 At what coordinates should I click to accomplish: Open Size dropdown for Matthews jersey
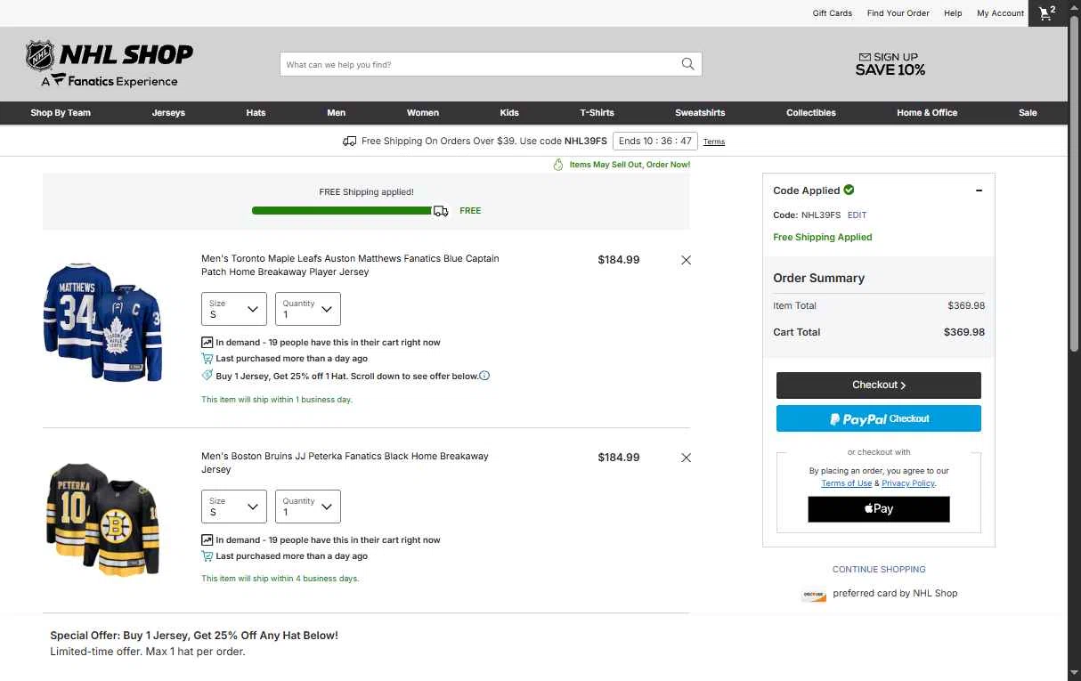pyautogui.click(x=234, y=309)
